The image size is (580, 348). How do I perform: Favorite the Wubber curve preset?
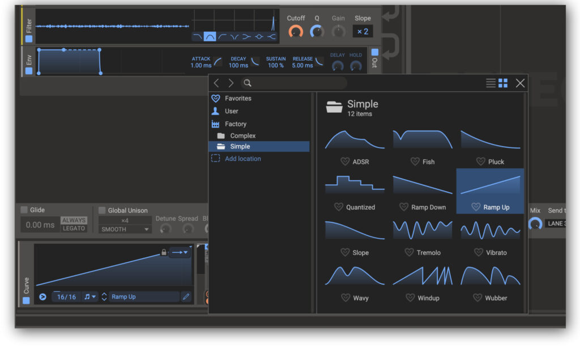coord(477,298)
